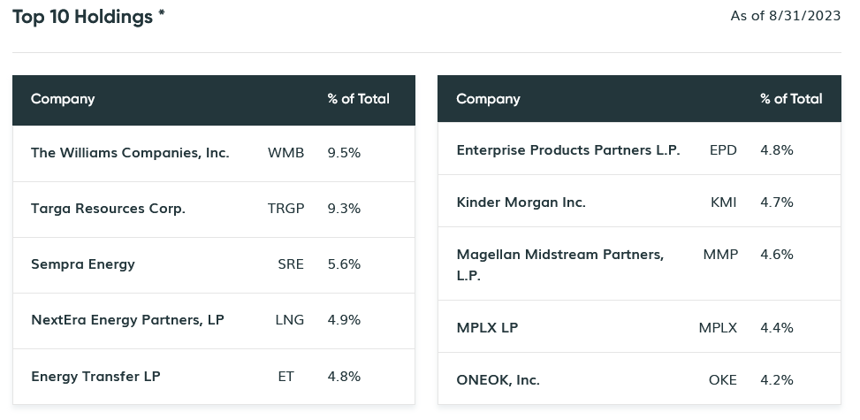Click the 9.5% value for Williams Companies
This screenshot has height=420, width=860.
tap(344, 153)
